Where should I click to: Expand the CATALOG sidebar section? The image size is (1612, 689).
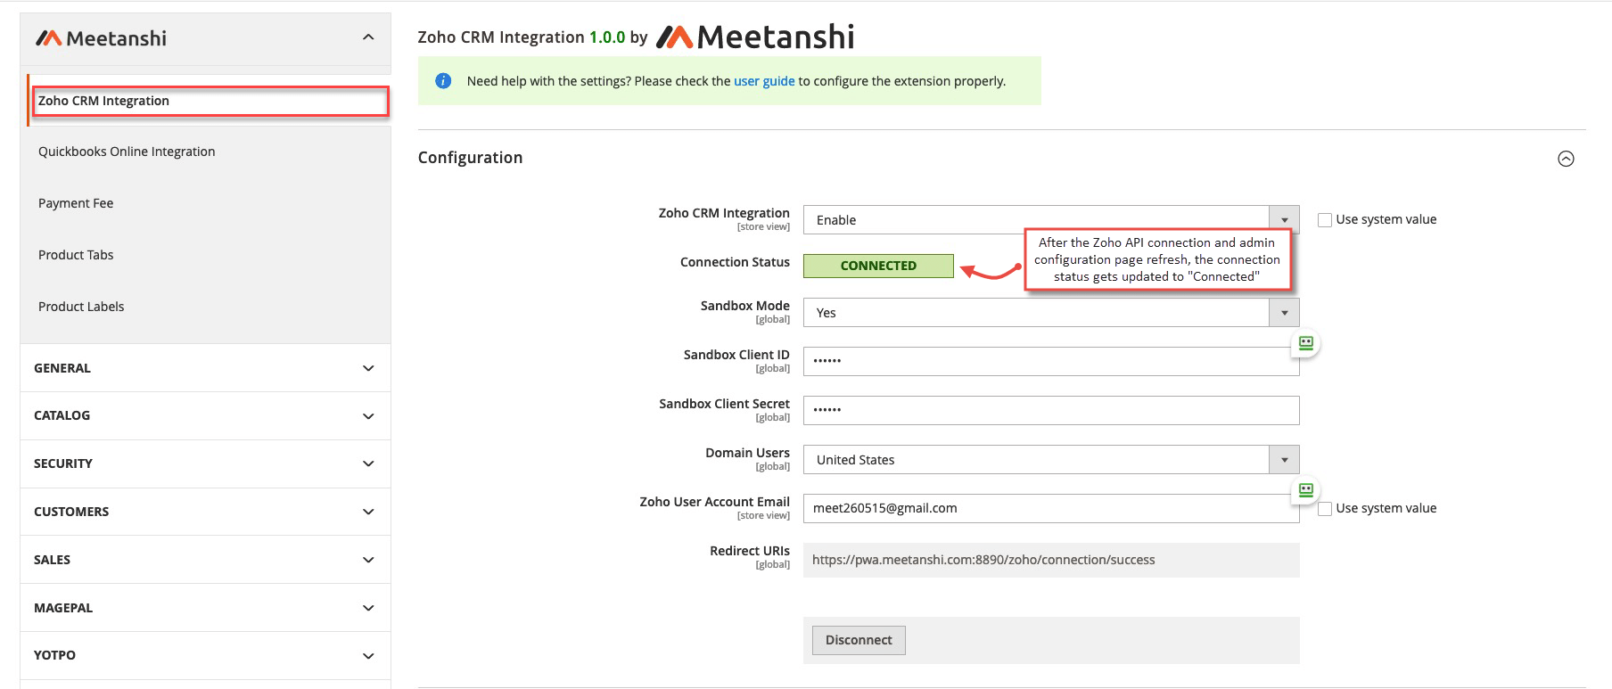205,416
